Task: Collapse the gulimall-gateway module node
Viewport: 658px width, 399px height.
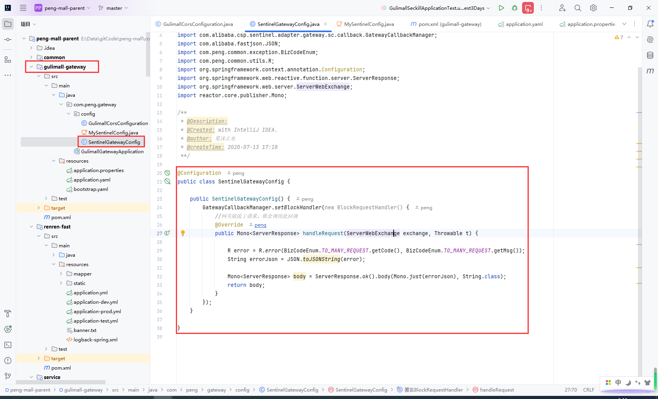Action: (x=31, y=67)
